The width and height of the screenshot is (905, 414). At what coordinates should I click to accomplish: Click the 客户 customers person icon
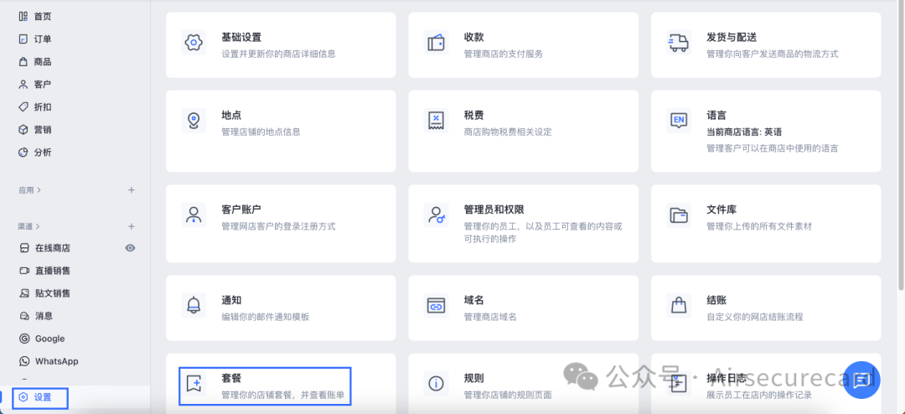[x=23, y=85]
